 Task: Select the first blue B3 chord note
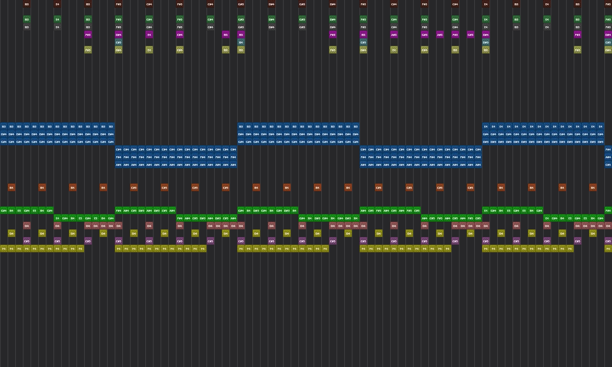(x=4, y=127)
